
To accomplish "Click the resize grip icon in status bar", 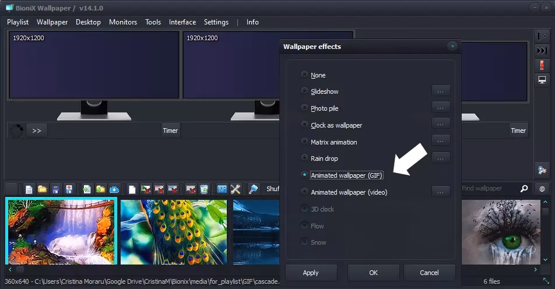I will click(546, 281).
